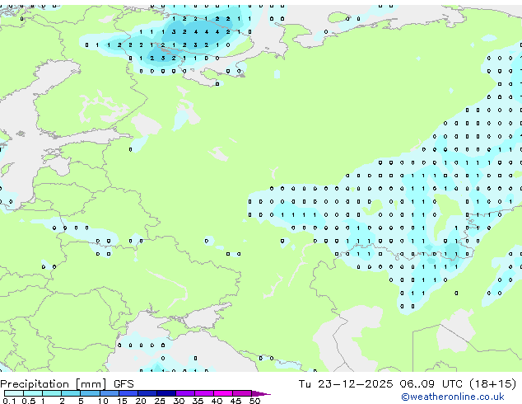Click the 30–35 mm purple legend swatch
This screenshot has height=404, width=522.
[x=184, y=393]
